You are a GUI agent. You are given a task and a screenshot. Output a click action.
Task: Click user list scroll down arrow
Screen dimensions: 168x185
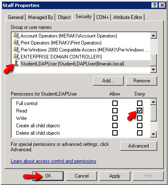click(154, 69)
